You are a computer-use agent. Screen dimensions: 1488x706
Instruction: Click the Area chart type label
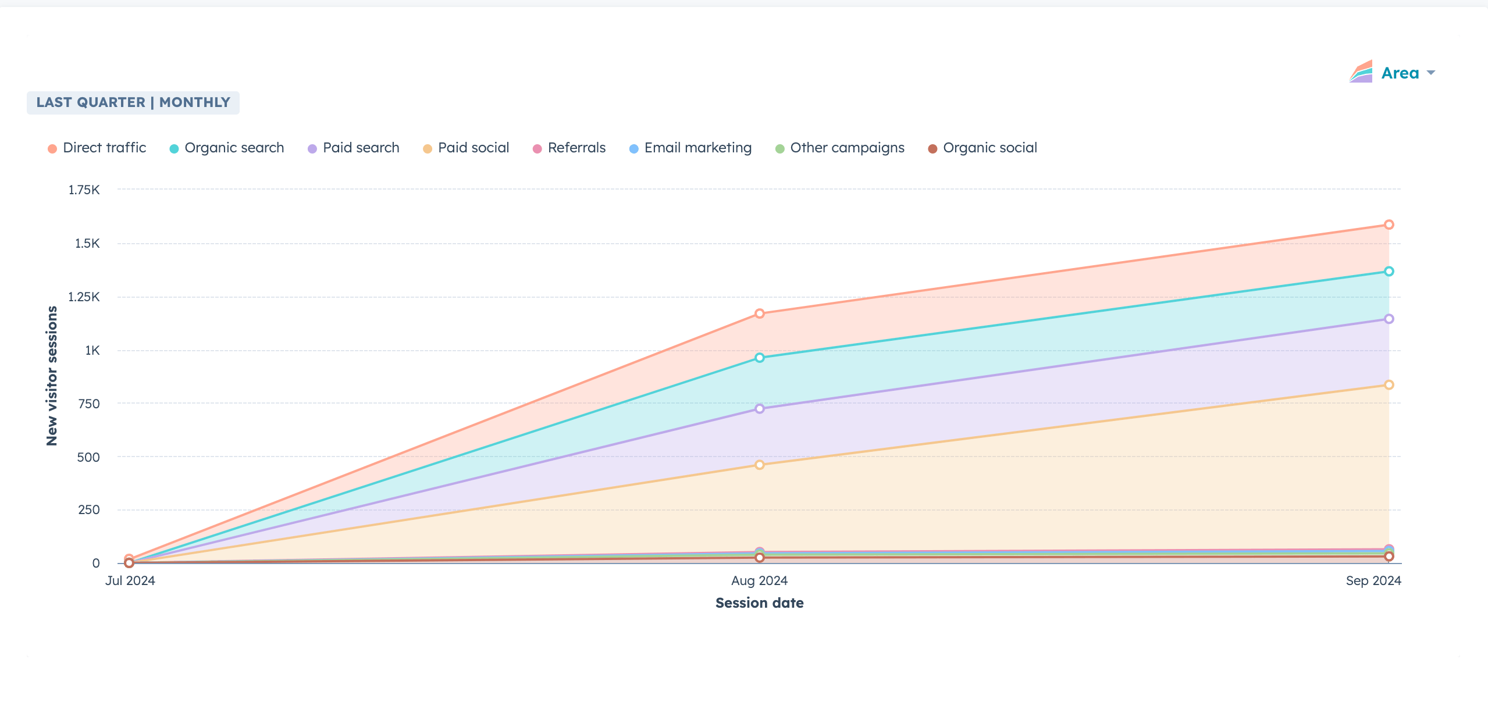(x=1400, y=73)
